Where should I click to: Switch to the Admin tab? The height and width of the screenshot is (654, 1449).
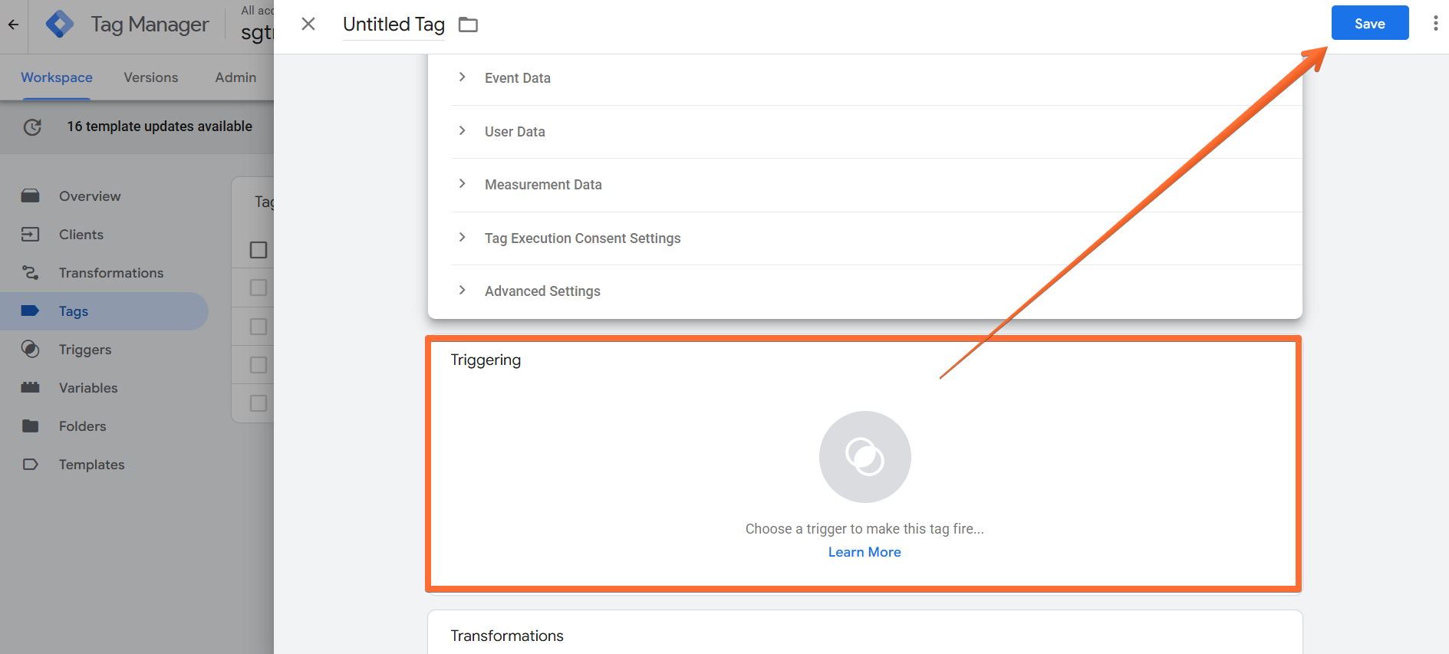235,77
